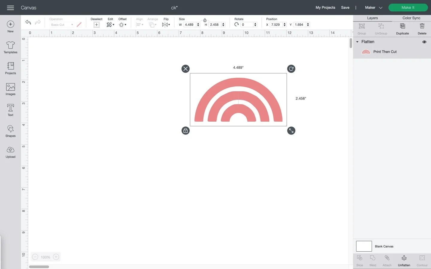Toggle the size aspect ratio lock
431x269 pixels.
[x=205, y=20]
